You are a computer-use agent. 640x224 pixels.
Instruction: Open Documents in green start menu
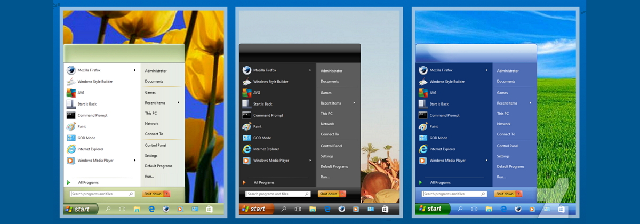pos(154,81)
